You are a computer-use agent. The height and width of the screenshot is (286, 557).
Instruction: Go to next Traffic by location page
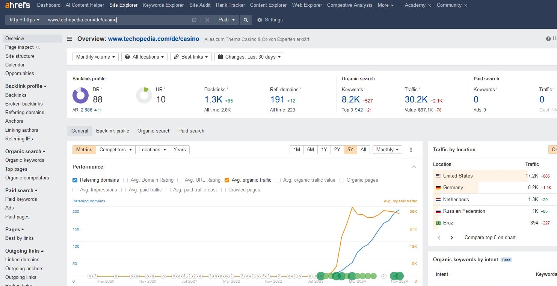pos(452,238)
